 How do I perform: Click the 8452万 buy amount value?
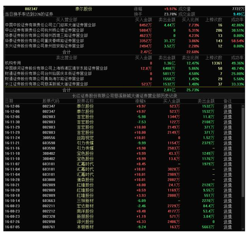coord(145,25)
